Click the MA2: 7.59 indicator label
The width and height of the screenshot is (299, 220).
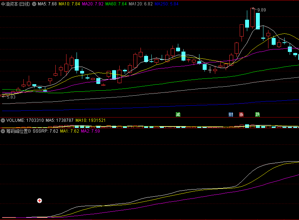click(90, 131)
